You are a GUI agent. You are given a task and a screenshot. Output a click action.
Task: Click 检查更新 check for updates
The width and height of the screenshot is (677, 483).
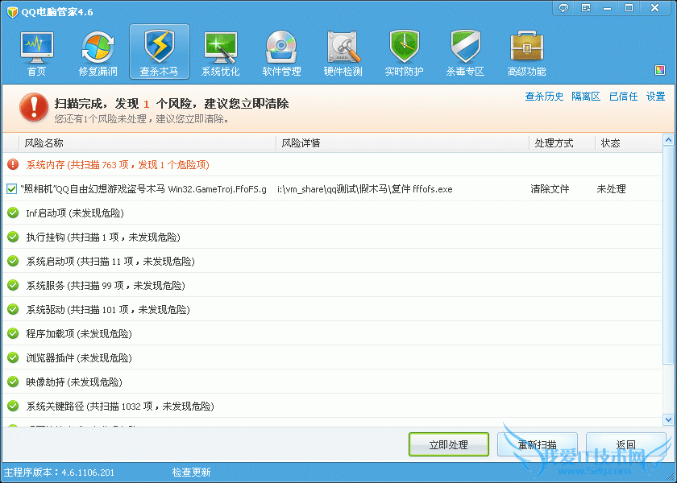[x=191, y=473]
